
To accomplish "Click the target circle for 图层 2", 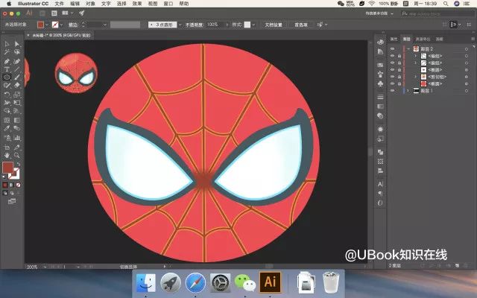I will click(x=467, y=49).
